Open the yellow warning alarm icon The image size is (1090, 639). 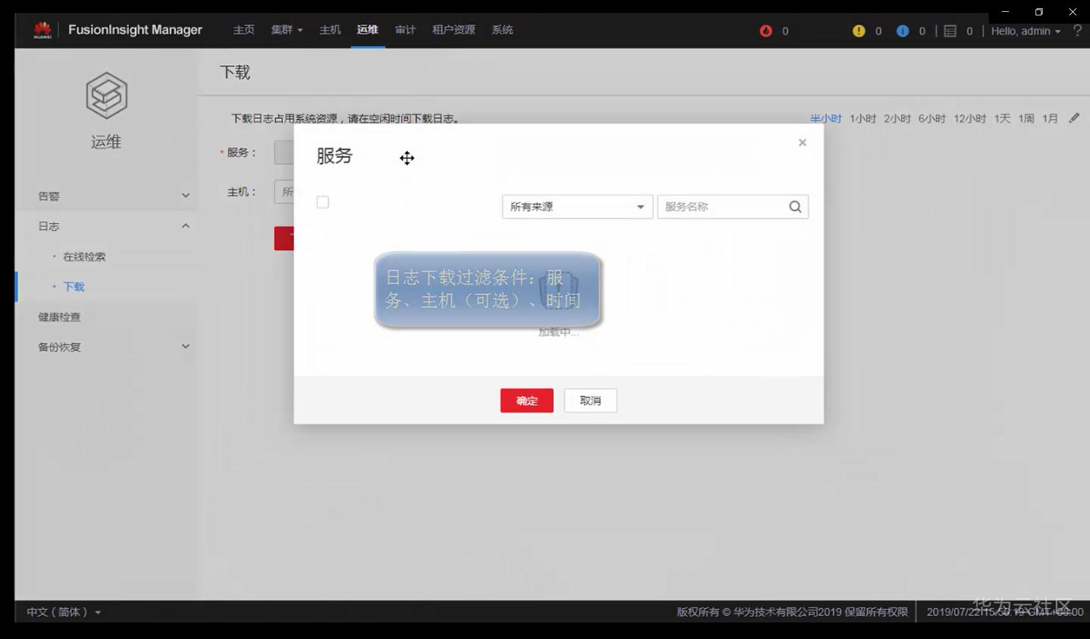(x=859, y=31)
